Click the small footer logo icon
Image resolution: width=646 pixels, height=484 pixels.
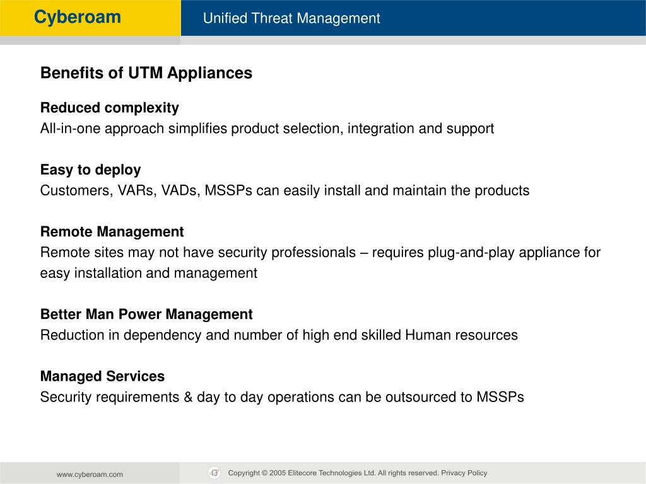click(x=214, y=473)
